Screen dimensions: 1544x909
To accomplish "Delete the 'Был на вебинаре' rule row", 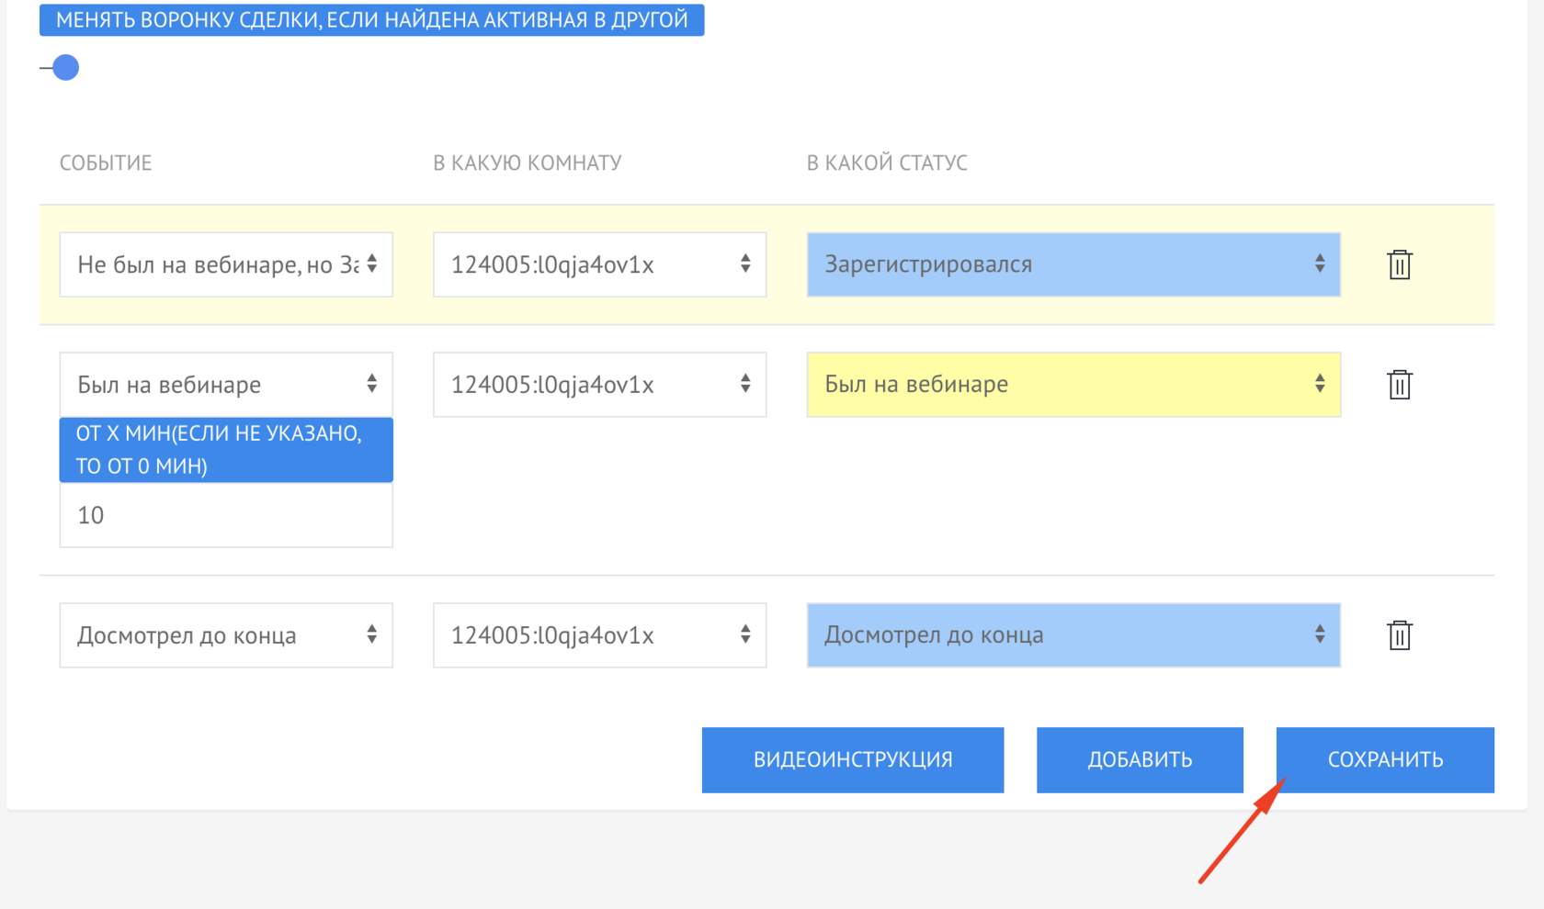I will [x=1399, y=384].
